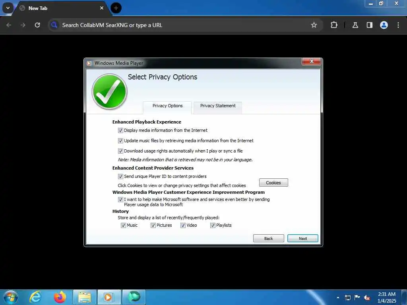Open the network status tray icon
Screen dimensions: 407x305
348,297
